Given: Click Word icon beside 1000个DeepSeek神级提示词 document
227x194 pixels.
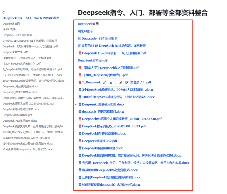Looking at the screenshot, I should [80, 97].
